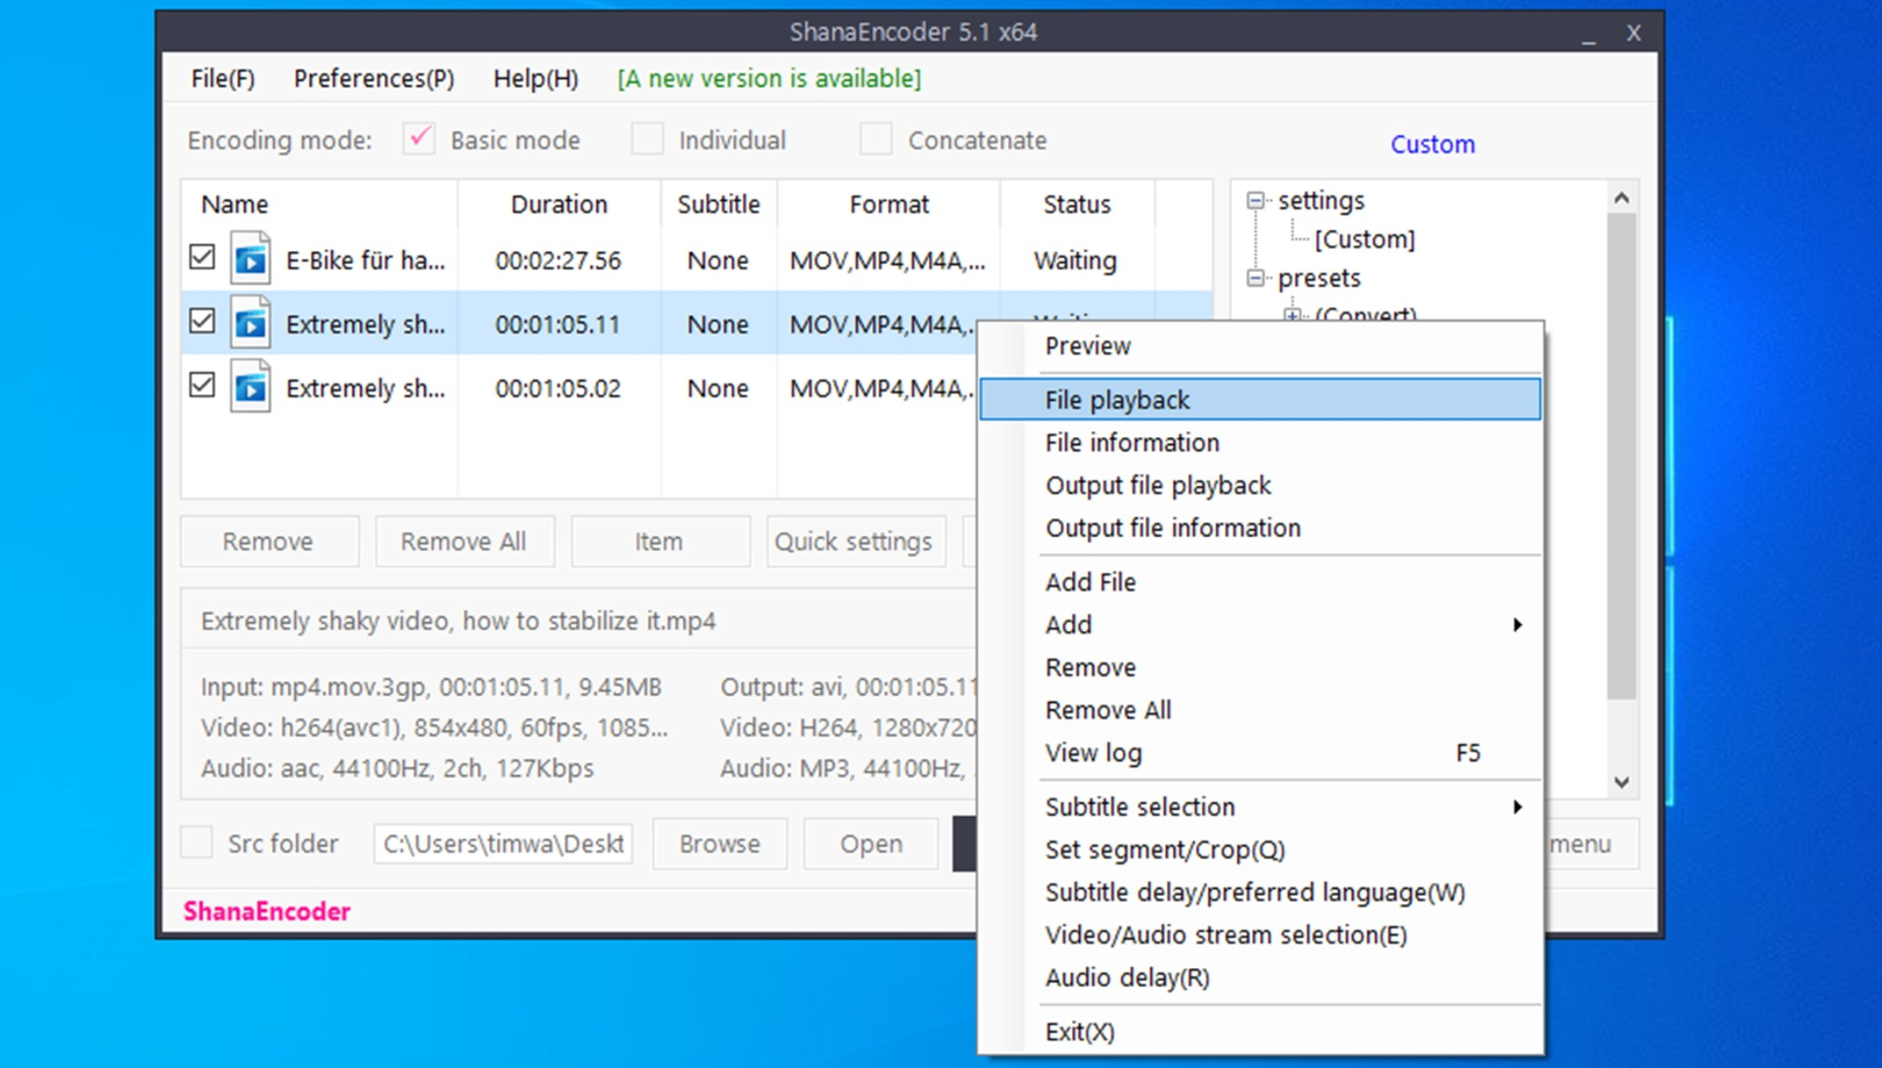
Task: Expand the (Convert) preset node
Action: [x=1292, y=315]
